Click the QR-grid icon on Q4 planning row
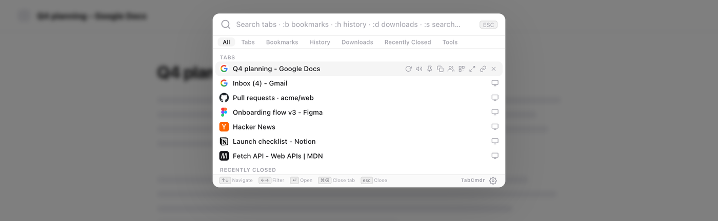This screenshot has height=221, width=718. tap(462, 69)
